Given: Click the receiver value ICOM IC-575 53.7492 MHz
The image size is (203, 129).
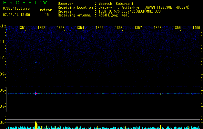Looking at the screenshot, I should tap(129, 11).
